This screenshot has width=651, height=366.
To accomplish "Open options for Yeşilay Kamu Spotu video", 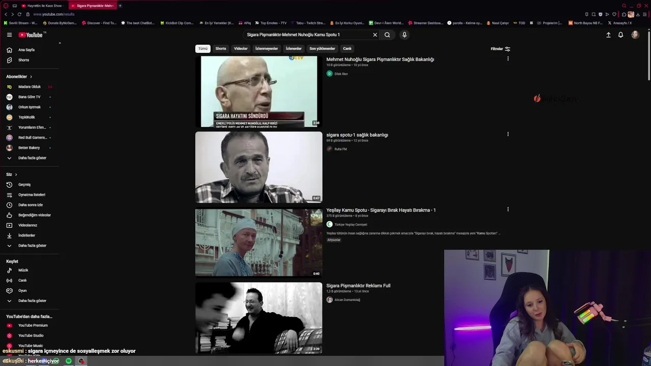I will 508,209.
